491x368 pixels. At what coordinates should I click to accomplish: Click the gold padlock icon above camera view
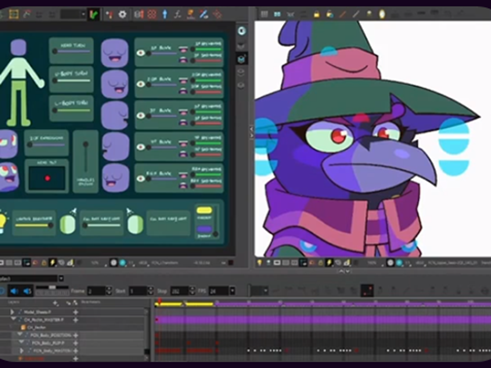point(317,14)
